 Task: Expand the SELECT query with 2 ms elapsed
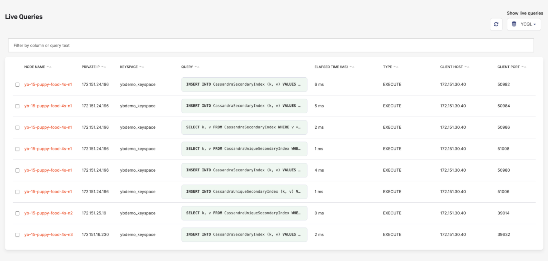[244, 127]
